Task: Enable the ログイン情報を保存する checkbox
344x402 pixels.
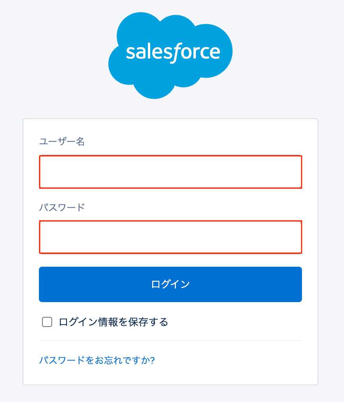Action: 47,322
